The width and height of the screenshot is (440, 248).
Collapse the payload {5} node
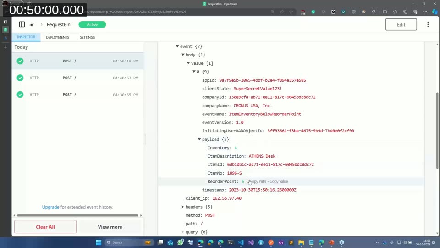coord(199,139)
